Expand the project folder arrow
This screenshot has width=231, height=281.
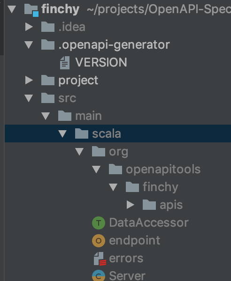coord(29,80)
